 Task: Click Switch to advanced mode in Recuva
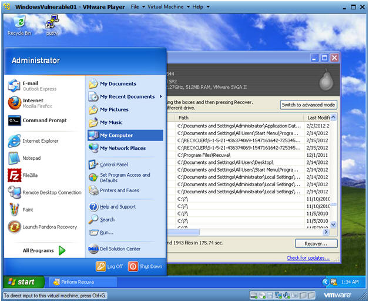308,105
